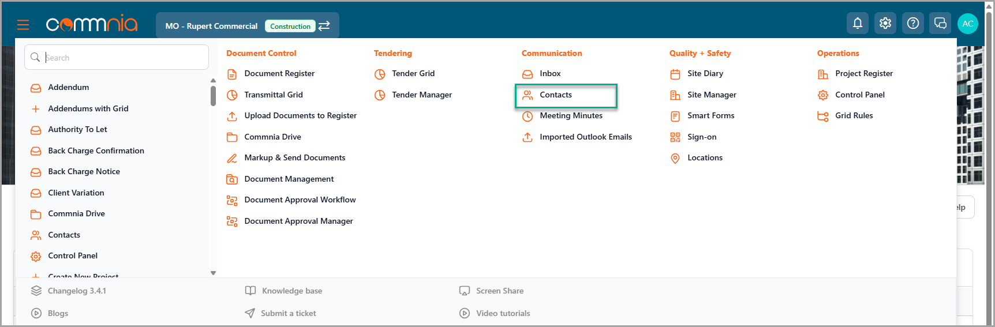
Task: Open Commnia Drive under Document Control
Action: click(272, 137)
